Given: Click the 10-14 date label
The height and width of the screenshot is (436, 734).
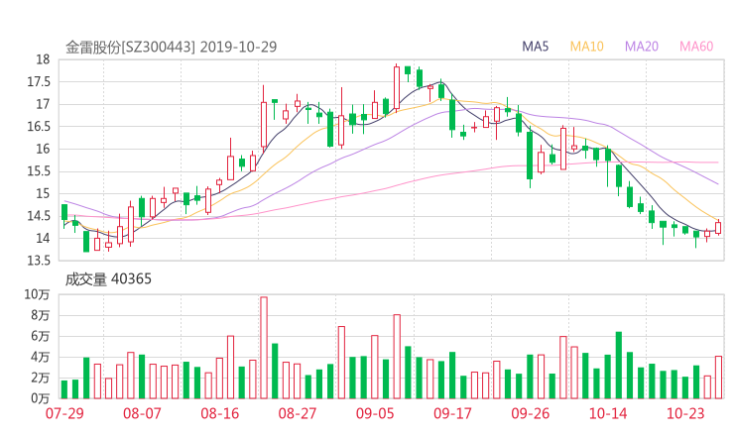Looking at the screenshot, I should click(x=608, y=413).
